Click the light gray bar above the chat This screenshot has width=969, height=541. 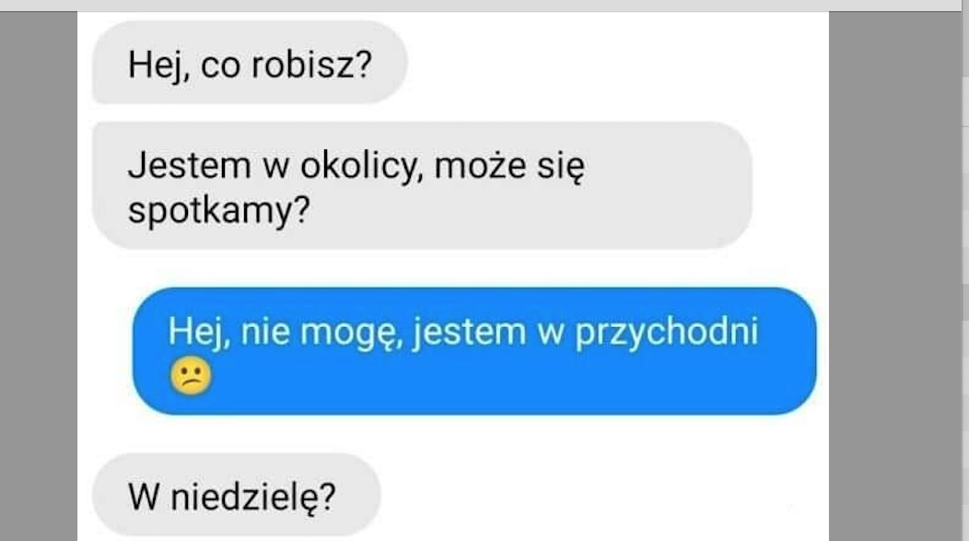(481, 5)
